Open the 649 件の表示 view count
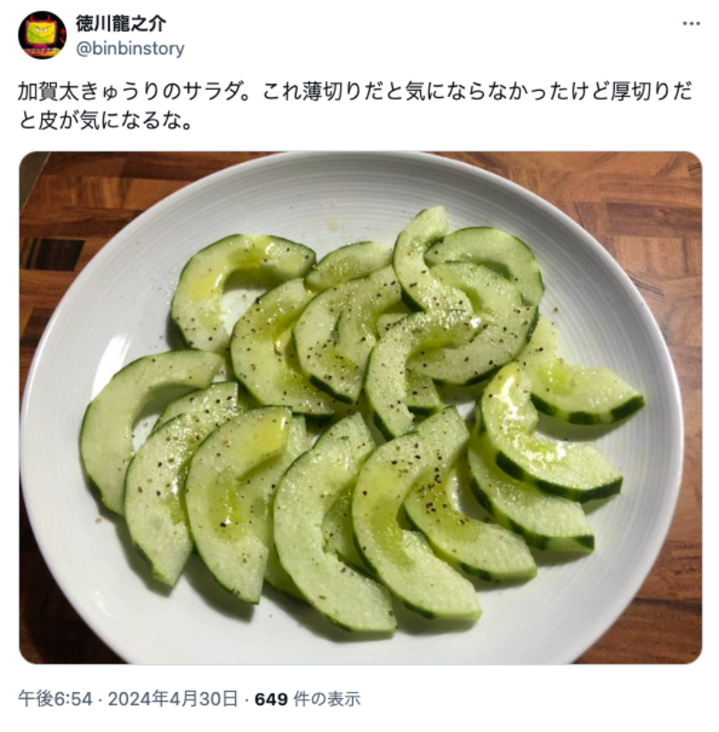The image size is (719, 732). coord(308,699)
